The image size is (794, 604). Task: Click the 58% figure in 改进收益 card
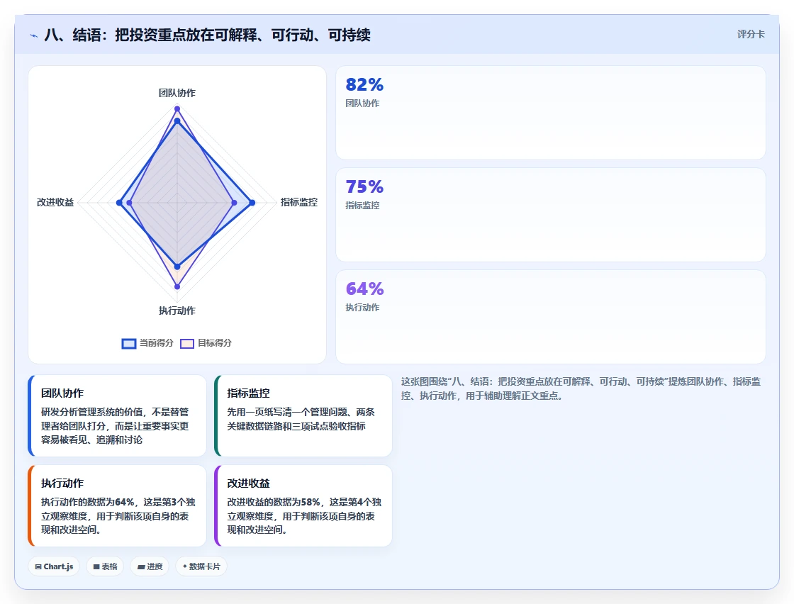click(311, 502)
